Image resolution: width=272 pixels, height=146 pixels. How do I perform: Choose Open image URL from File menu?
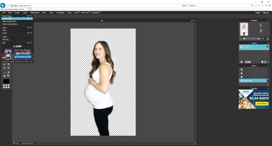point(9,21)
